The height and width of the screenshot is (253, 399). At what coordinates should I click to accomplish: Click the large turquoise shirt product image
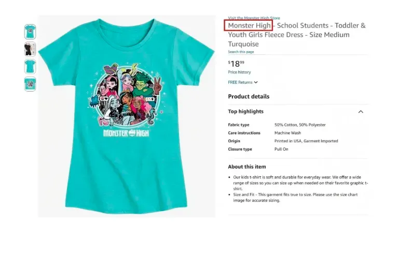pos(126,115)
